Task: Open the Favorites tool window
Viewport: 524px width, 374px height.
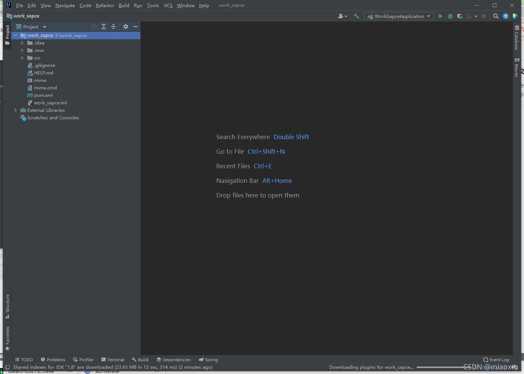Action: [x=7, y=338]
